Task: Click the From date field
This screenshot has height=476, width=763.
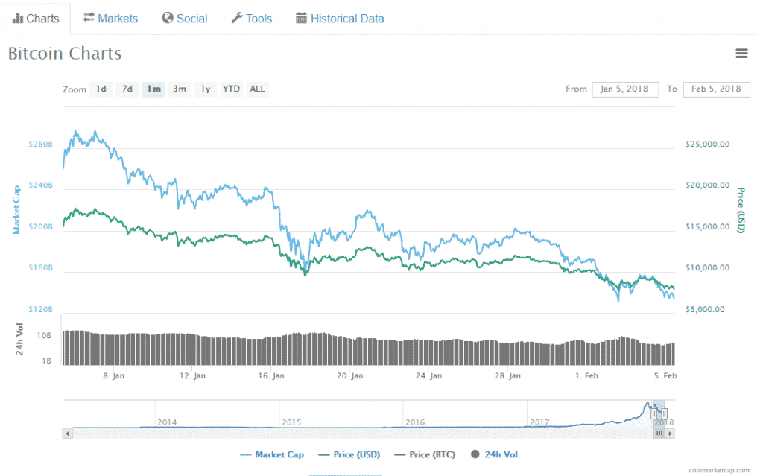Action: [x=625, y=89]
